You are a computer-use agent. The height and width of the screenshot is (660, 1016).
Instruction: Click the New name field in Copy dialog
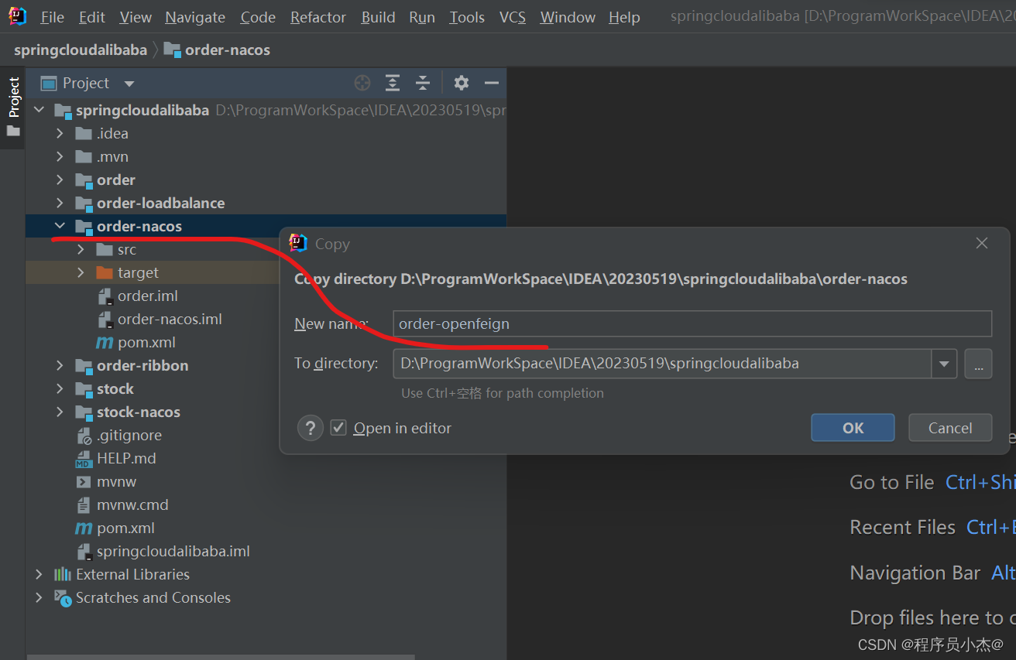click(x=692, y=324)
